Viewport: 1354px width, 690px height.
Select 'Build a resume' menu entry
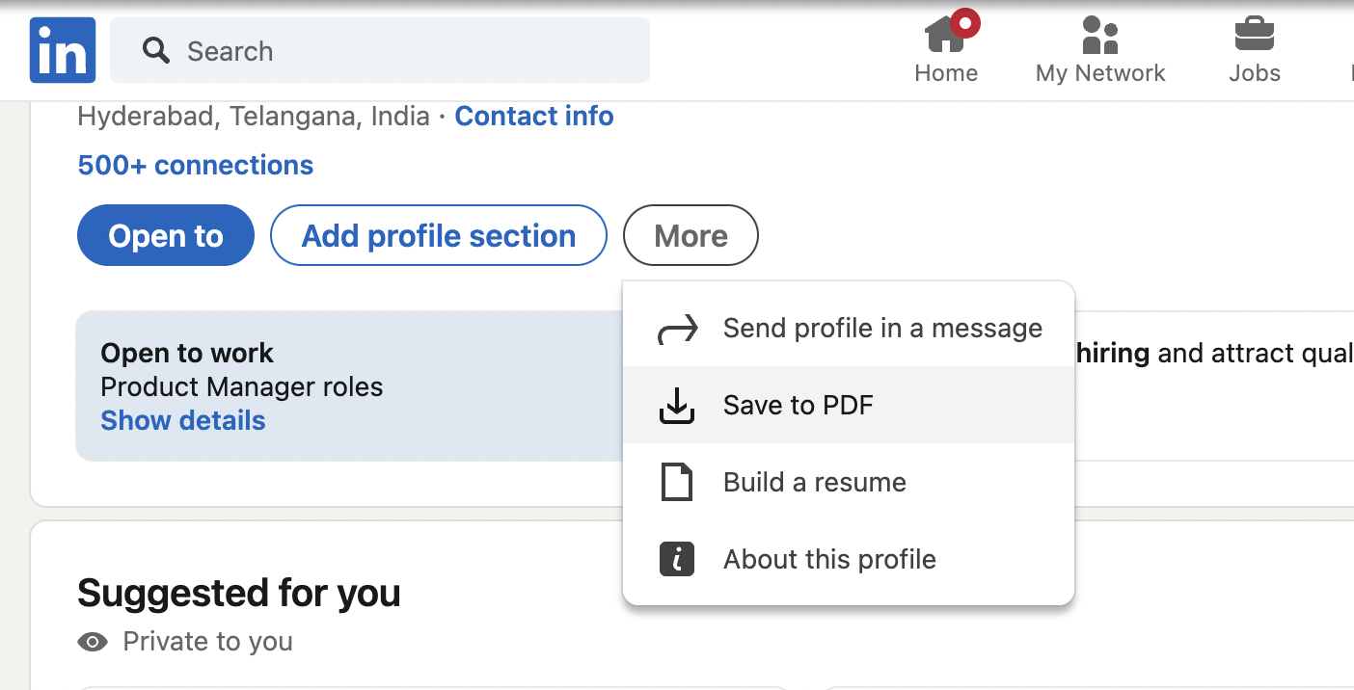[x=815, y=482]
